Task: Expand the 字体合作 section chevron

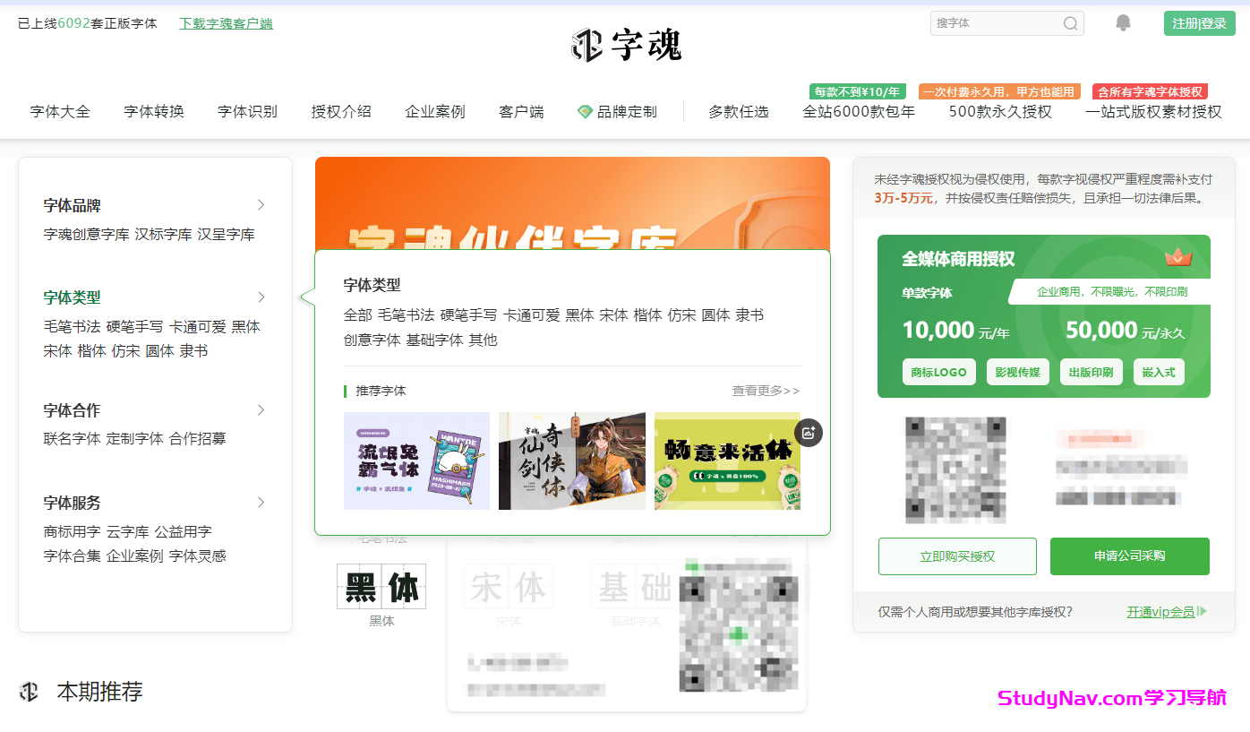Action: tap(261, 409)
